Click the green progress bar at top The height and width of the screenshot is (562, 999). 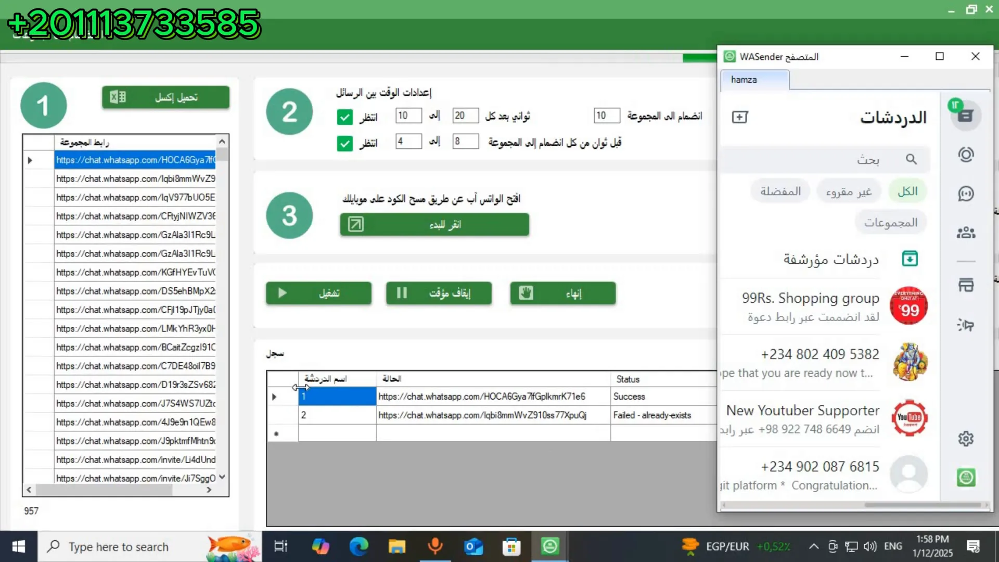[x=699, y=58]
